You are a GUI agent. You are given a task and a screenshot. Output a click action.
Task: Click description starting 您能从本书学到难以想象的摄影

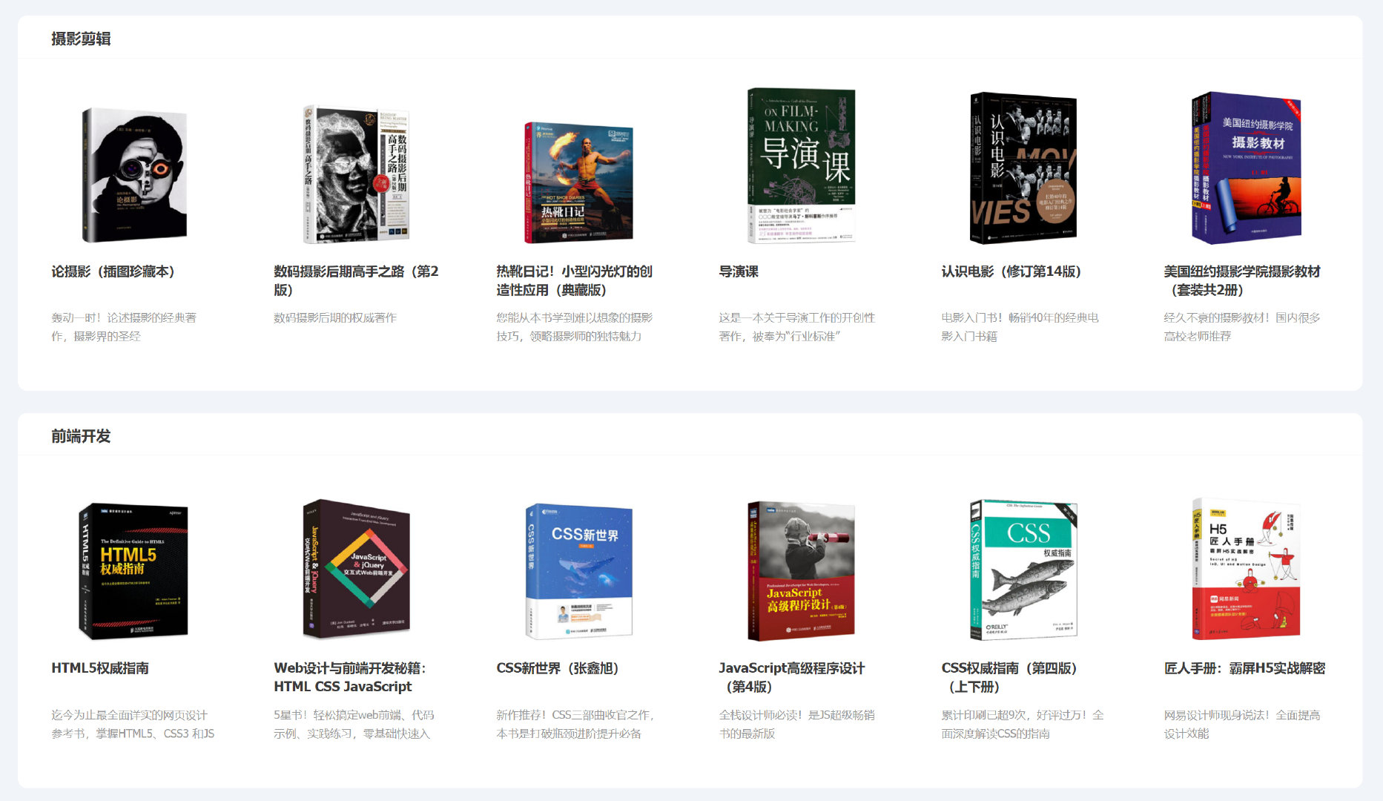coord(575,327)
